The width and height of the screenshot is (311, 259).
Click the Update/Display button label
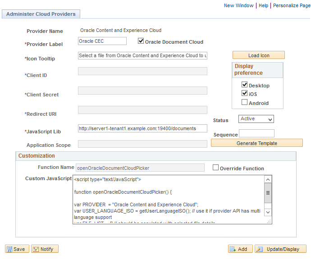(283, 249)
